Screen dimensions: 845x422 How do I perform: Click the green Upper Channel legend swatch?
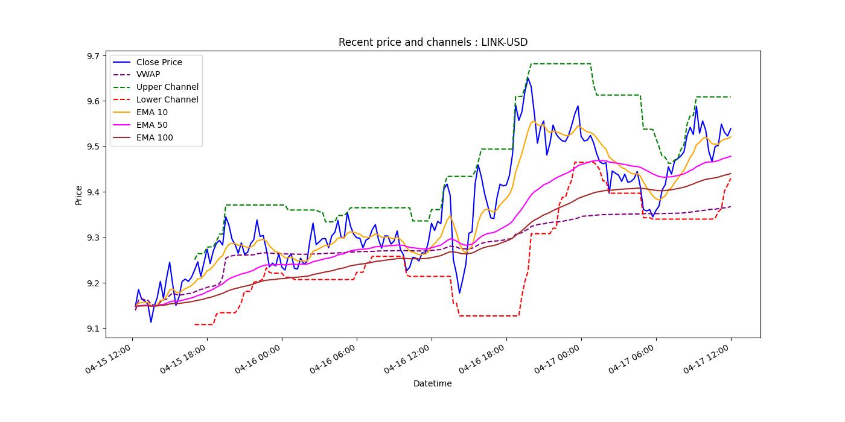[122, 87]
